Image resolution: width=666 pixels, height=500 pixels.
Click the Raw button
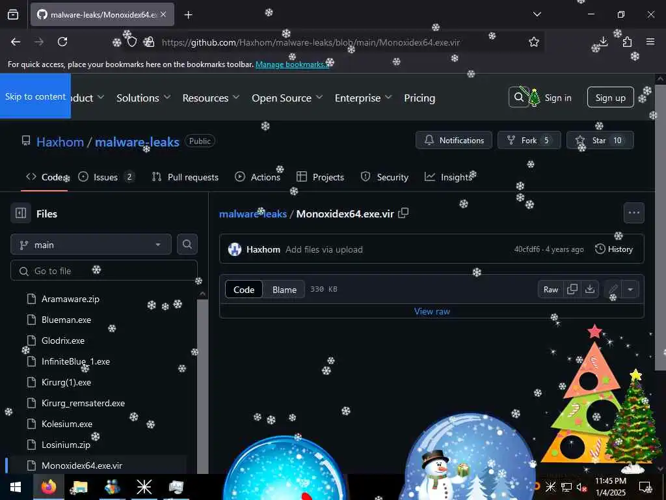pos(551,290)
